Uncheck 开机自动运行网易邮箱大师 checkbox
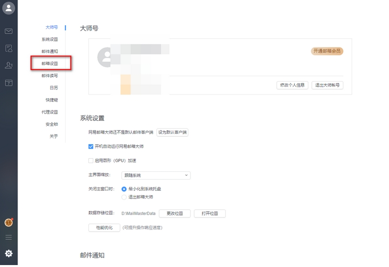389x267 pixels. [x=91, y=147]
